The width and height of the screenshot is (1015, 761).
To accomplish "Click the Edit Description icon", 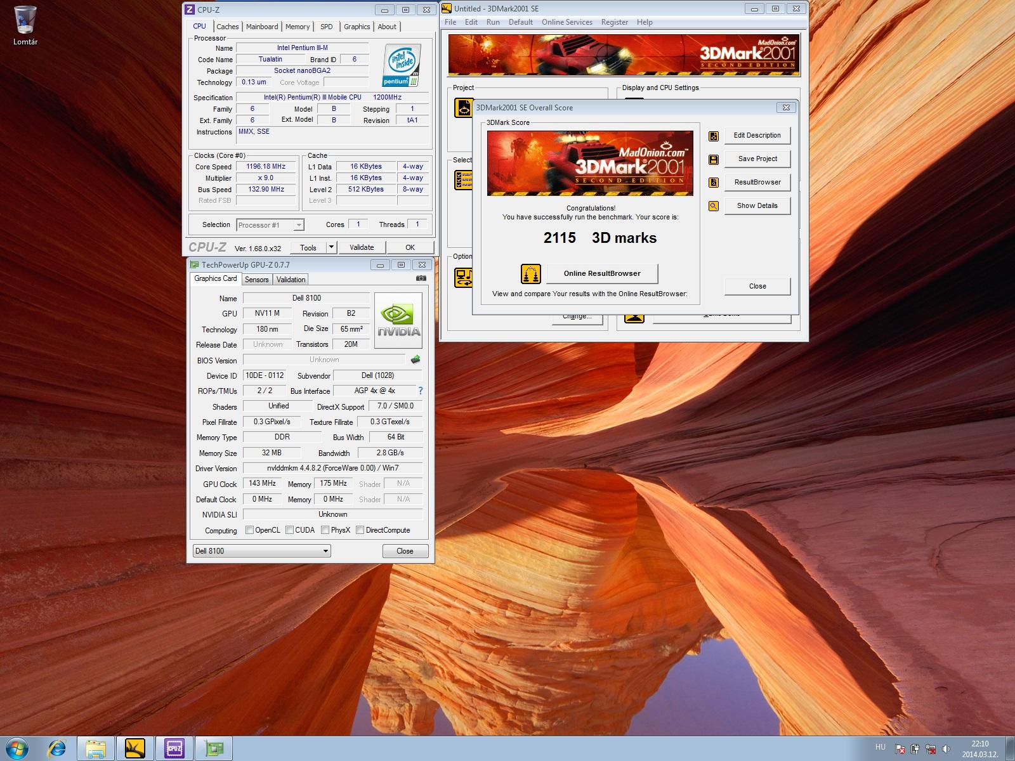I will point(714,136).
